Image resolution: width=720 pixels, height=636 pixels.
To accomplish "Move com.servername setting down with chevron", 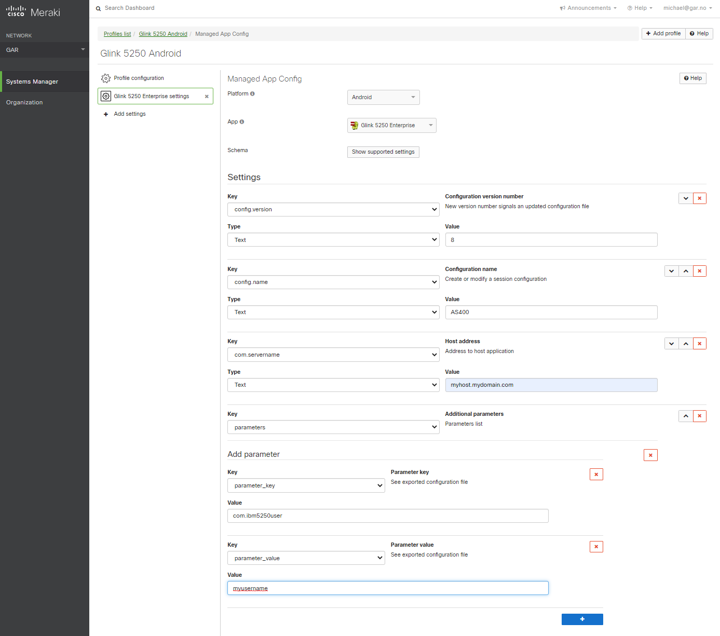I will (672, 344).
